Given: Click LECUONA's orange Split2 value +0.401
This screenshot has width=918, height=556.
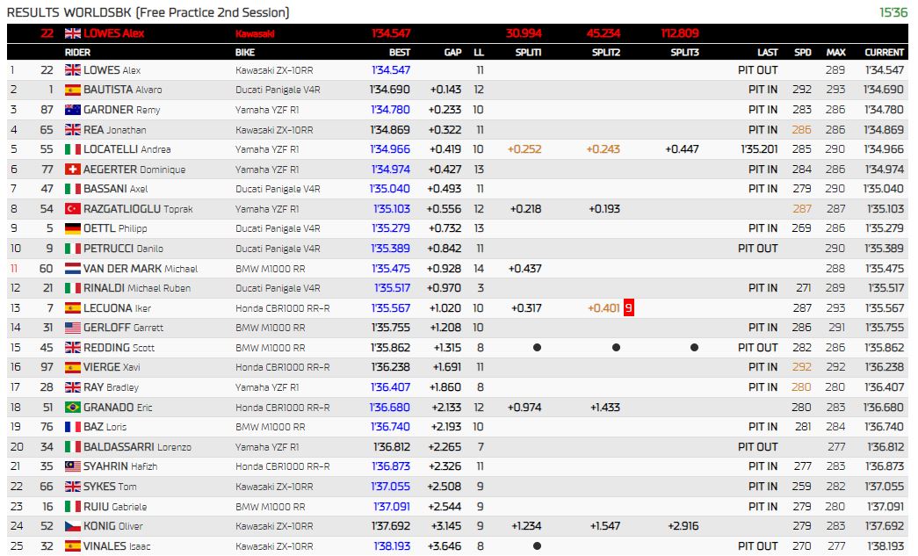Looking at the screenshot, I should click(604, 307).
